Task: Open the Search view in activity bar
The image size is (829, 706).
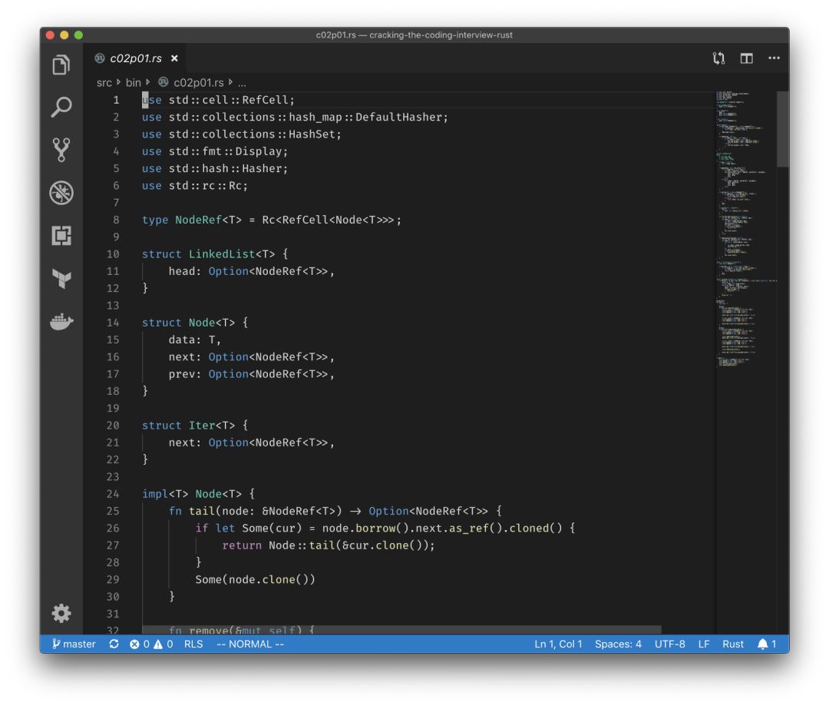Action: [61, 108]
